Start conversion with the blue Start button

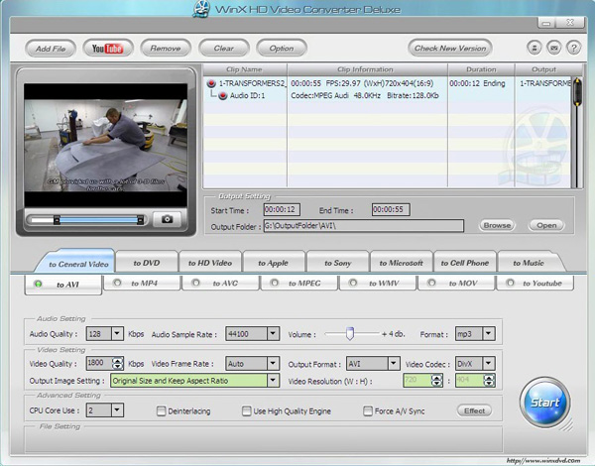click(x=544, y=403)
